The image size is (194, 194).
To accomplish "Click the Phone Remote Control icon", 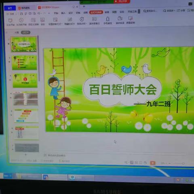I will click(108, 19).
